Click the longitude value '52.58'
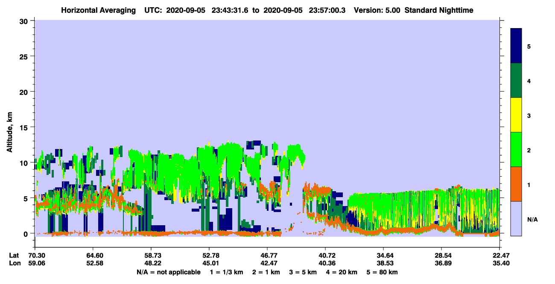The image size is (555, 284). [x=93, y=263]
